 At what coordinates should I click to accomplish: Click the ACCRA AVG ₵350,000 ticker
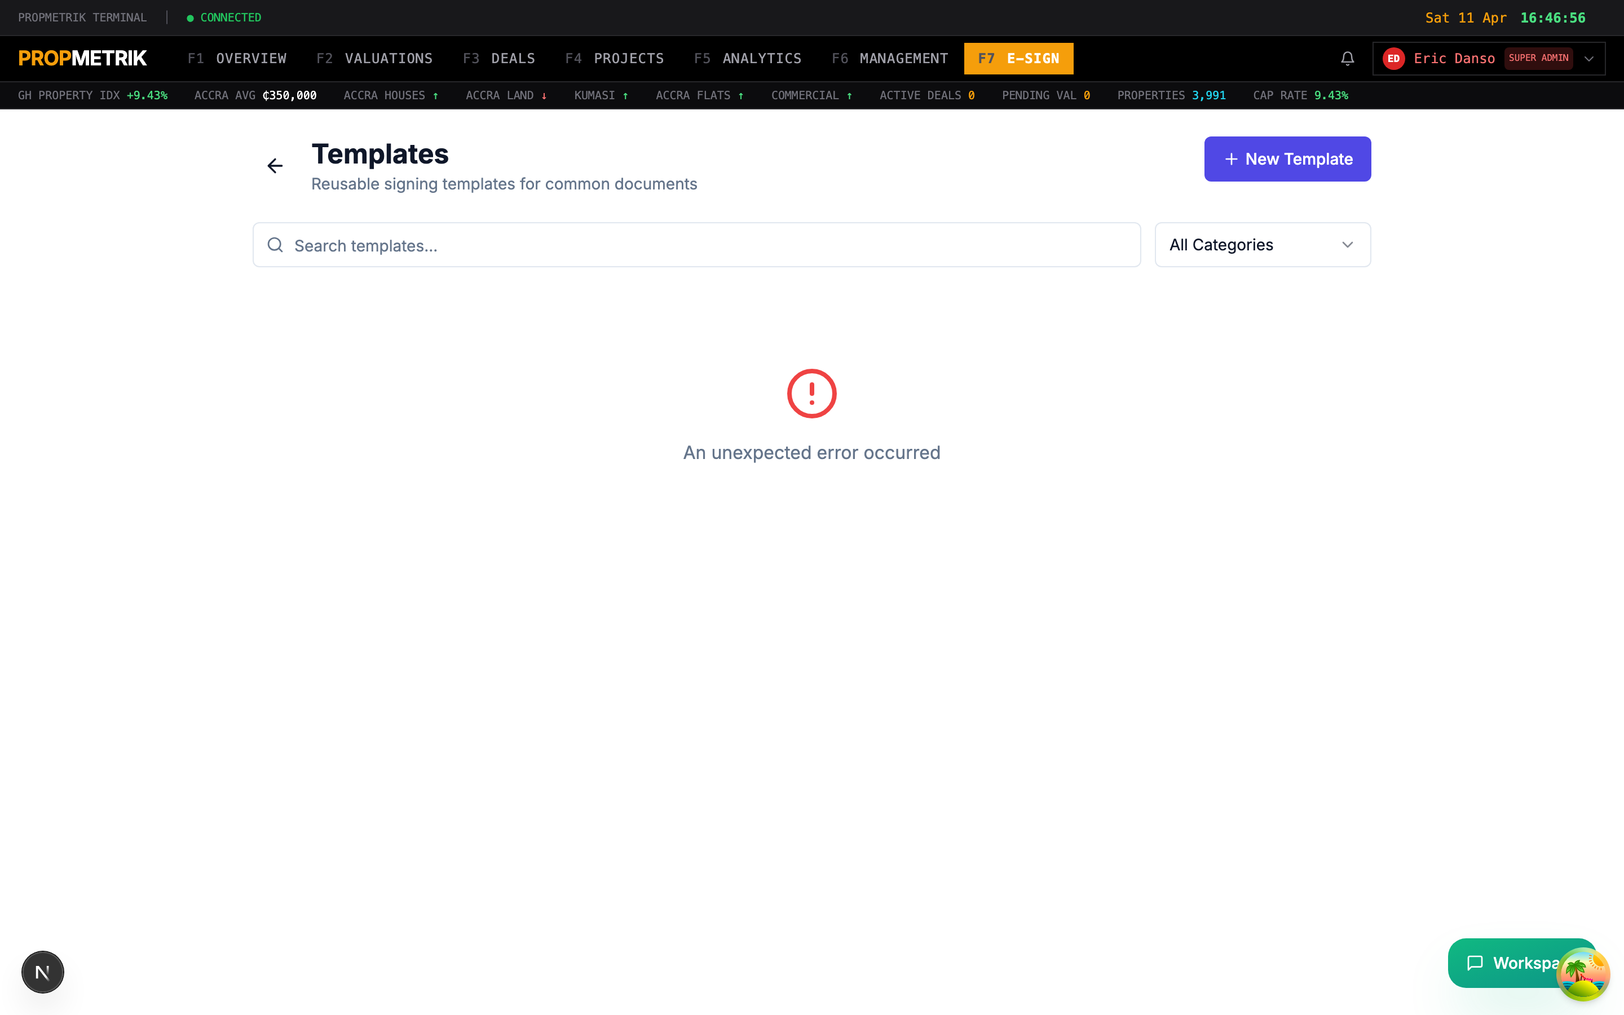coord(255,95)
